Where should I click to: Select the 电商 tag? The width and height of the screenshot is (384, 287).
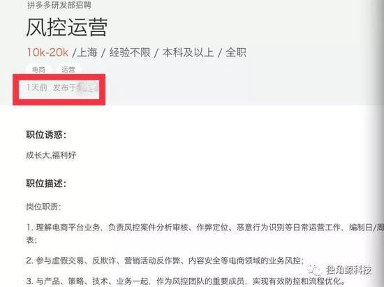(38, 70)
